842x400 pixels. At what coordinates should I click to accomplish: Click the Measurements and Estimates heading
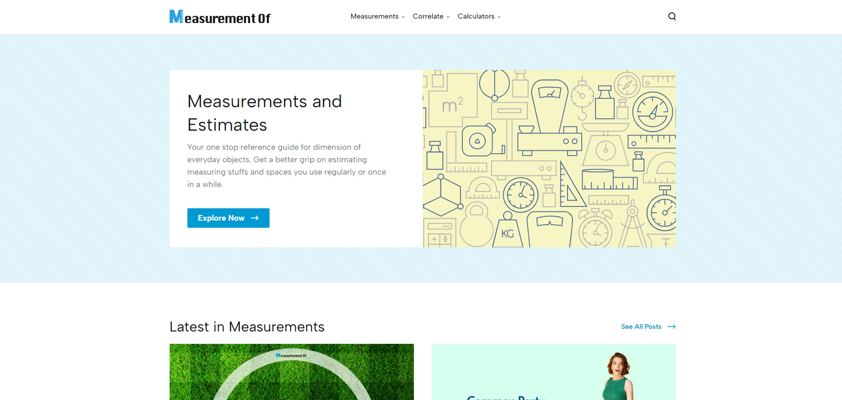(x=264, y=113)
